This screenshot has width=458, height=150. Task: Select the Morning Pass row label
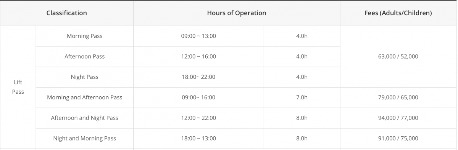pos(85,36)
